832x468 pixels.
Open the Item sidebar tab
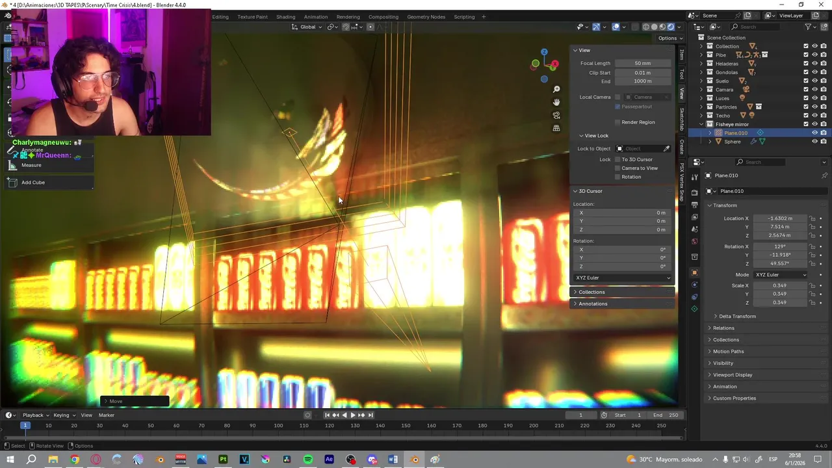(682, 56)
